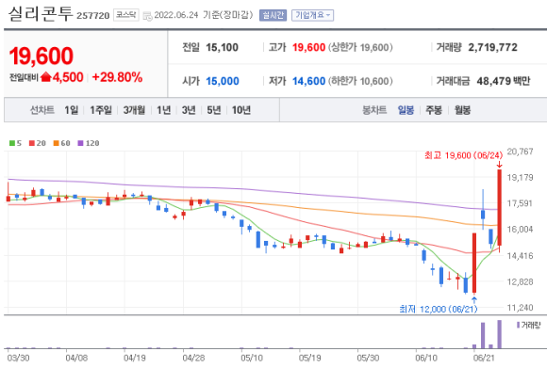Click the orange 60-day moving average swatch

coord(57,143)
